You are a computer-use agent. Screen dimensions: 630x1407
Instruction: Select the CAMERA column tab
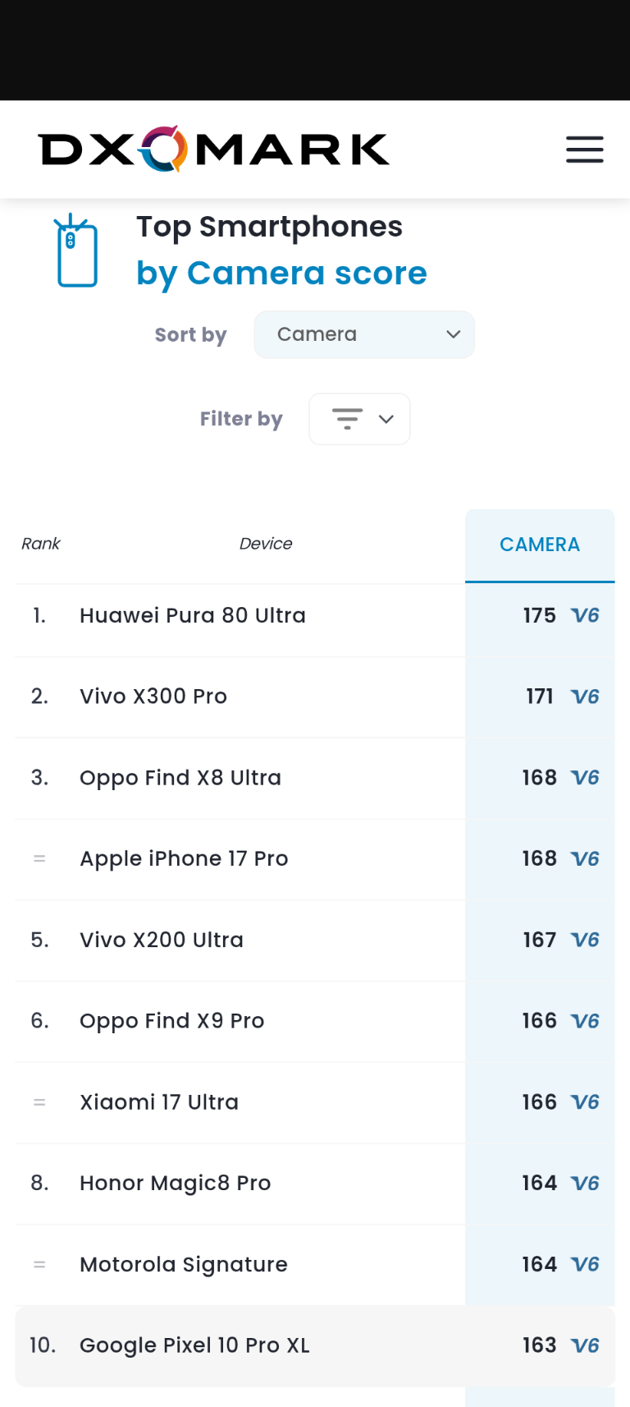pos(540,545)
